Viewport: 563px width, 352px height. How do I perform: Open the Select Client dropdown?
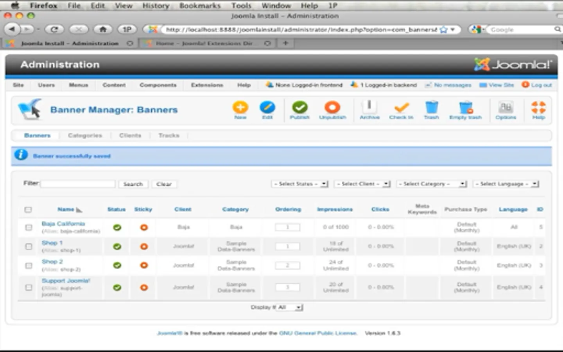click(x=362, y=184)
